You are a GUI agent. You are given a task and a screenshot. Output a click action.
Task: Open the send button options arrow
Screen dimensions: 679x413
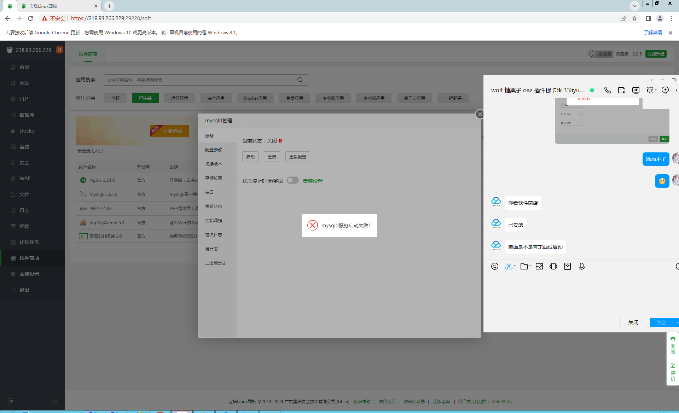tap(677, 322)
